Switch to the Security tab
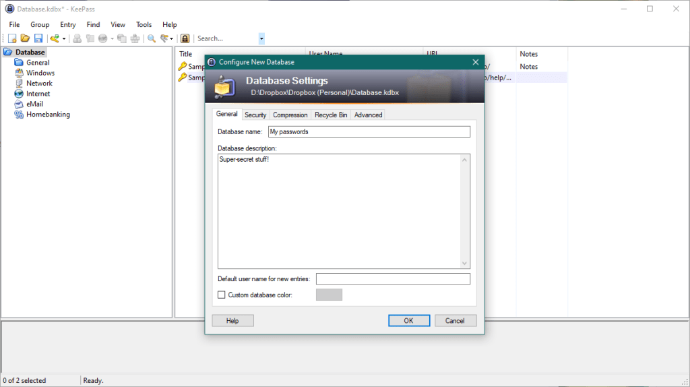The width and height of the screenshot is (690, 387). [255, 115]
